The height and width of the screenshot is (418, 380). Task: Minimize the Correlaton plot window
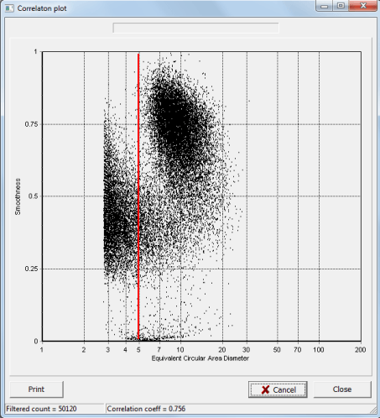pyautogui.click(x=325, y=6)
